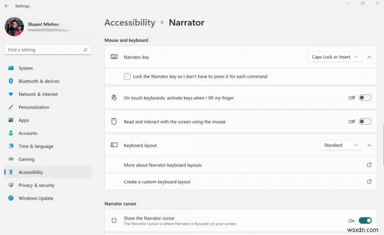This screenshot has height=235, width=384.
Task: Click Accessibility in the breadcrumb header
Action: (129, 22)
